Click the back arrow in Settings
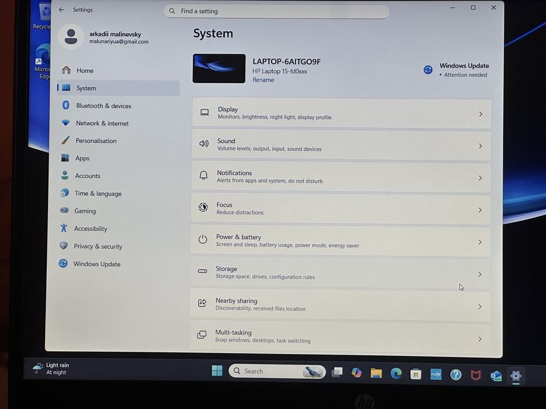546x409 pixels. [61, 10]
